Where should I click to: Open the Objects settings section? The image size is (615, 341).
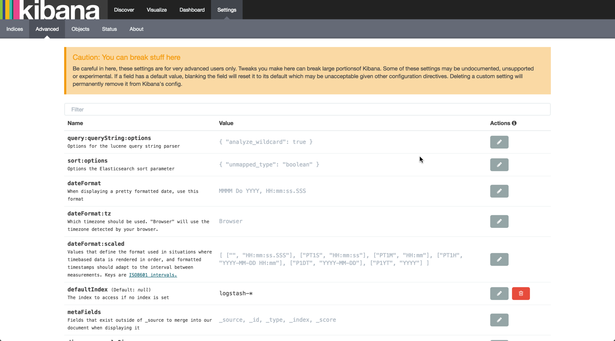click(80, 29)
